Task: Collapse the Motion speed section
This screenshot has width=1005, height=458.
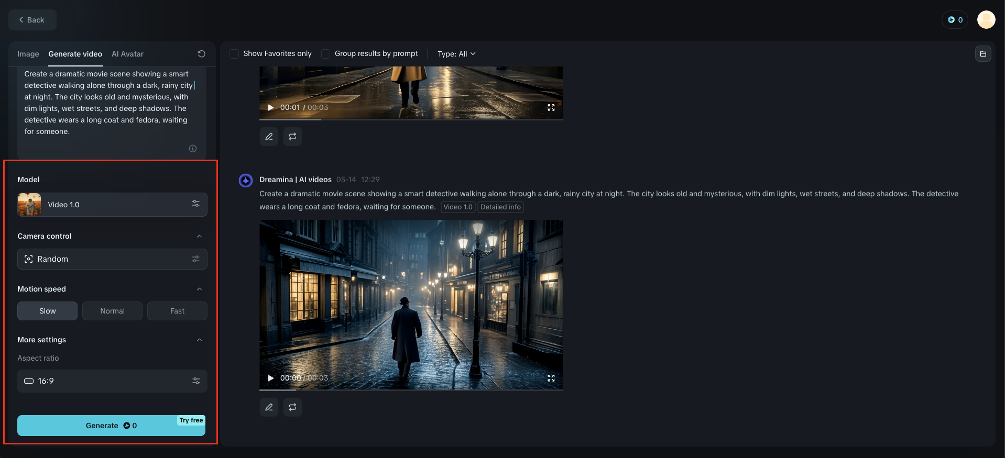Action: [x=199, y=289]
